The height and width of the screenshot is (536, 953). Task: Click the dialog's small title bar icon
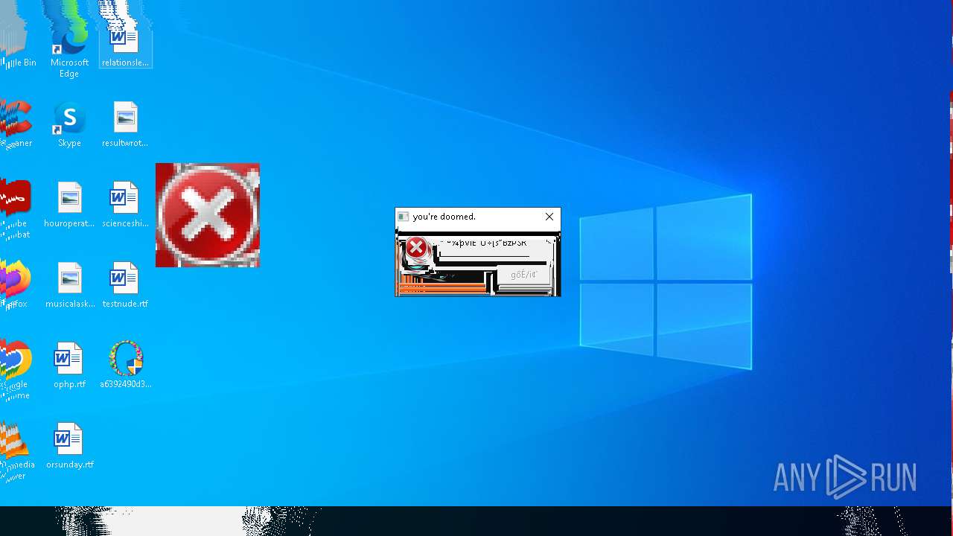point(403,217)
